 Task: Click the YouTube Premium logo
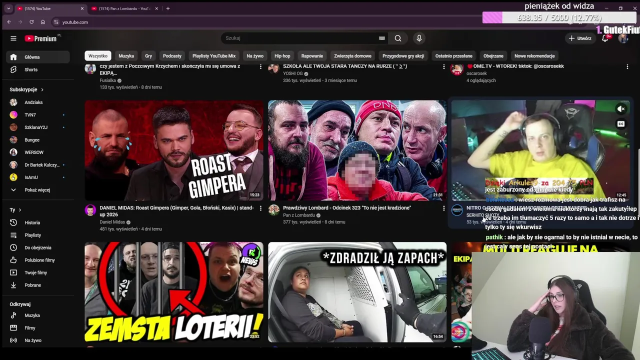tap(41, 38)
